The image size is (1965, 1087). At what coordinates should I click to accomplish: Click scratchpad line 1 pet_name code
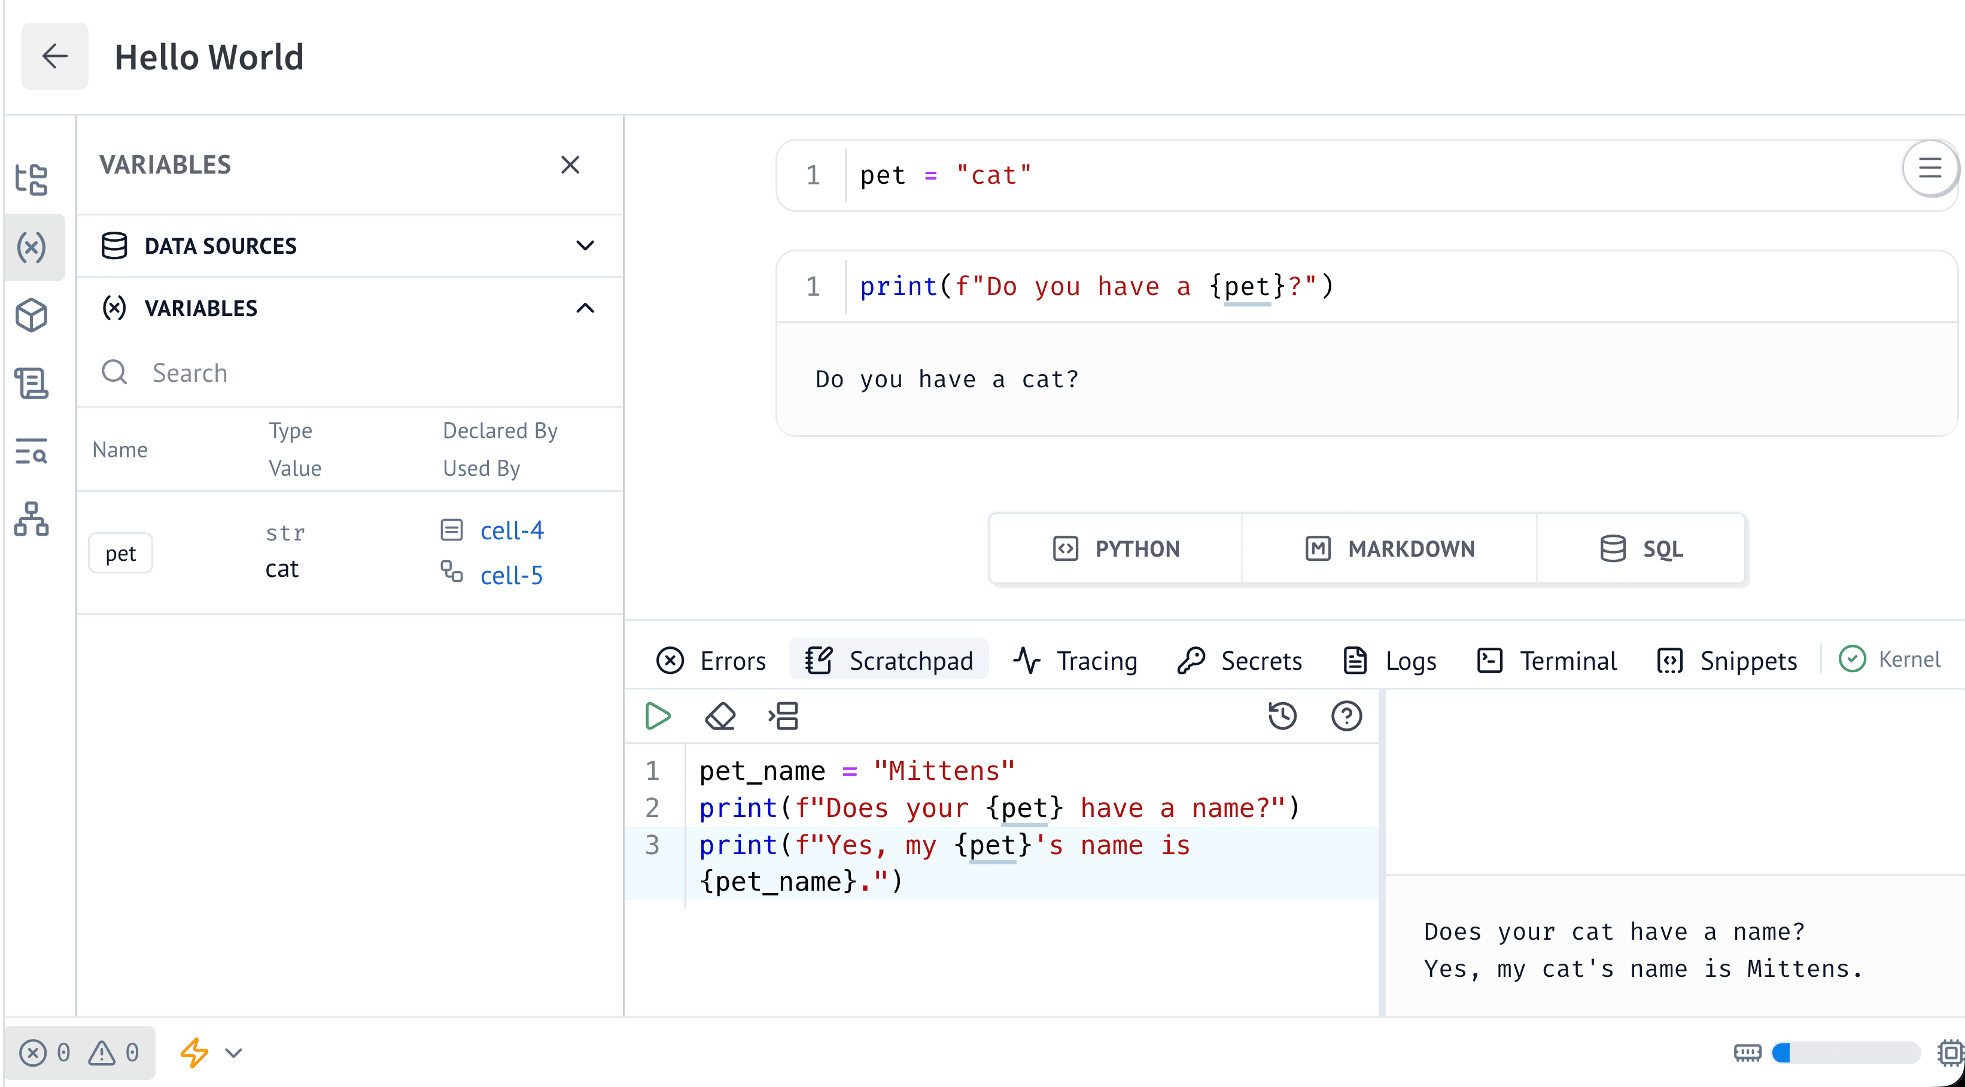[857, 771]
